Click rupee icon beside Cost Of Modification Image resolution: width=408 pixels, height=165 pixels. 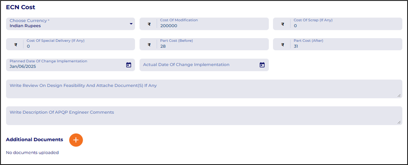pos(149,24)
